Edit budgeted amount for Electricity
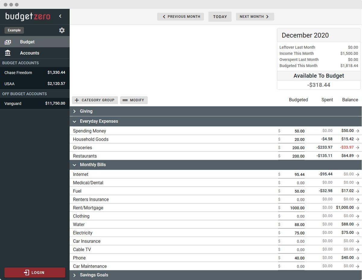Viewport: 362px width, 280px height. 291,233
